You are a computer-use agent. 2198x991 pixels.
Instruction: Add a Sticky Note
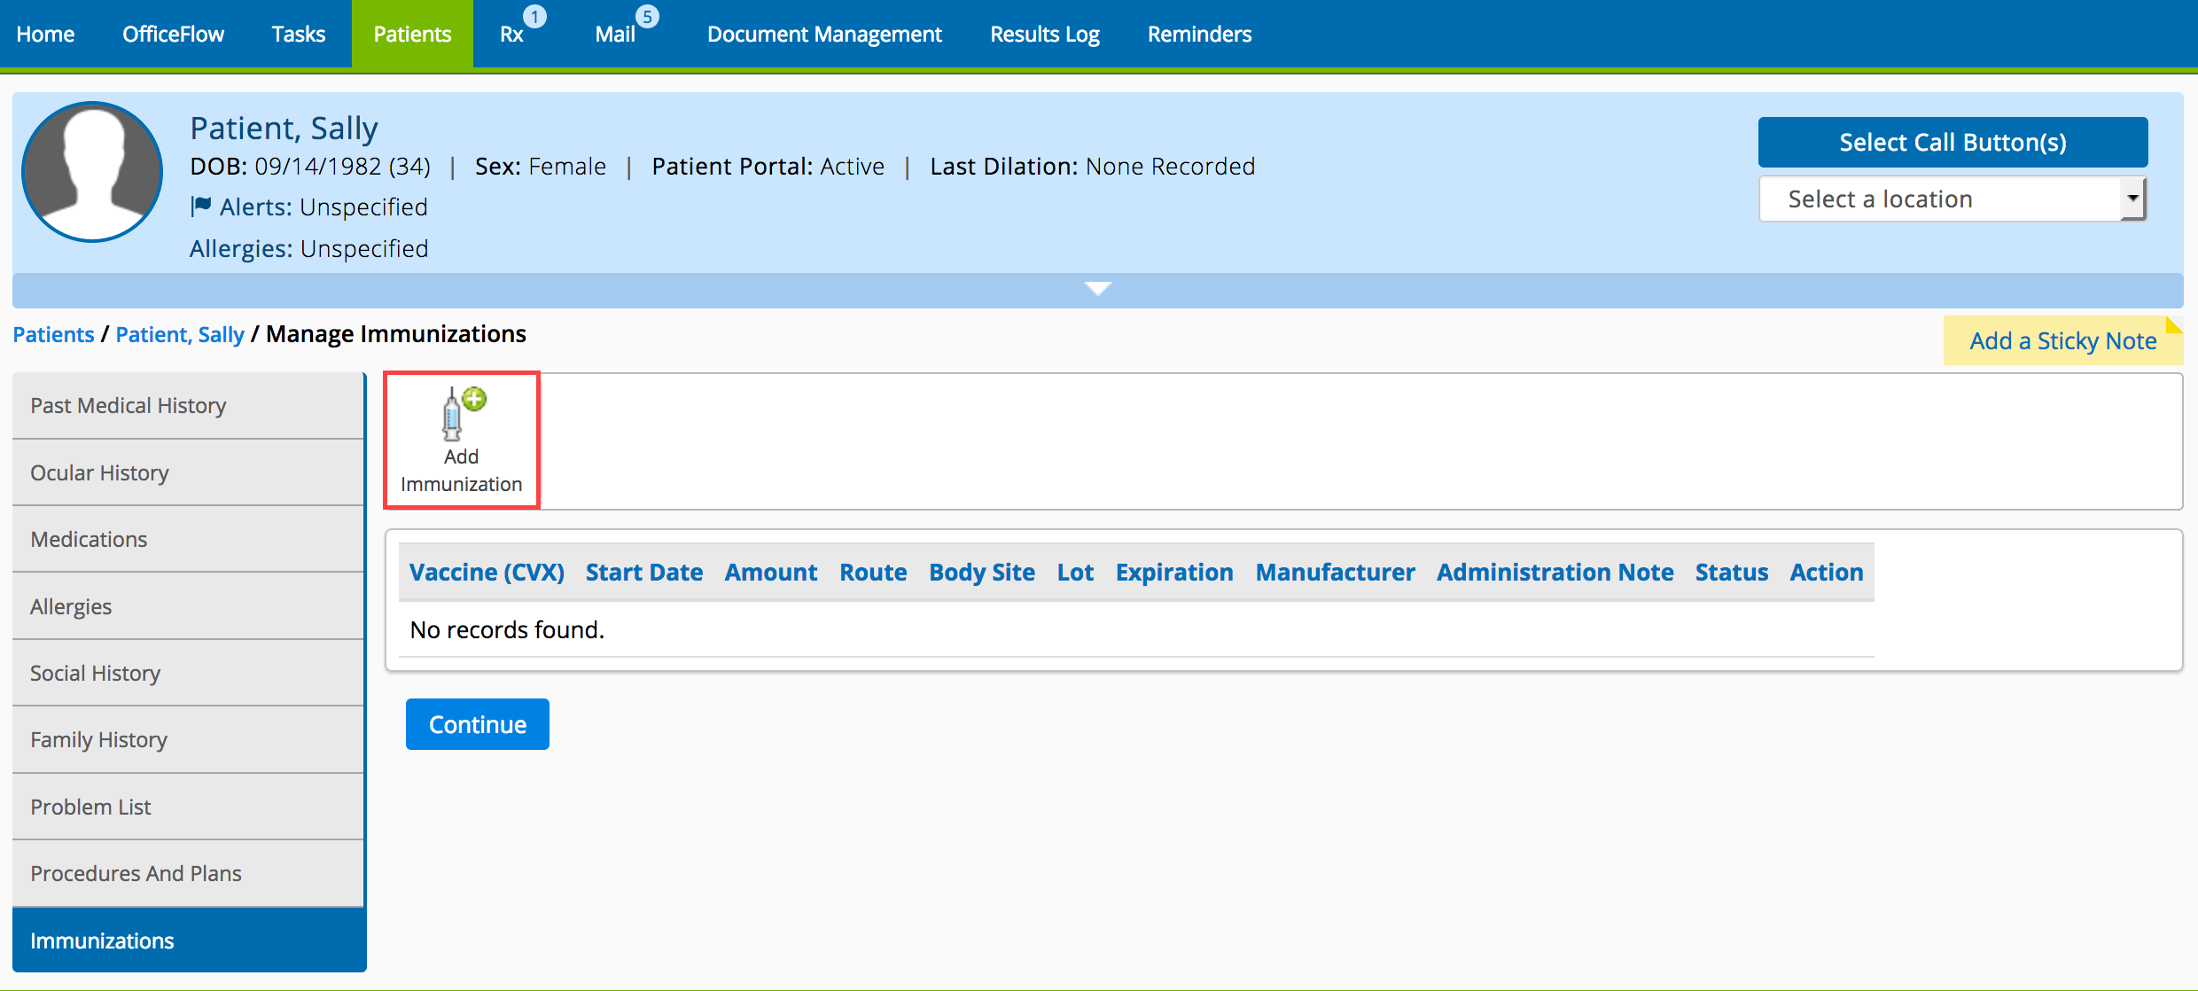pos(2062,341)
